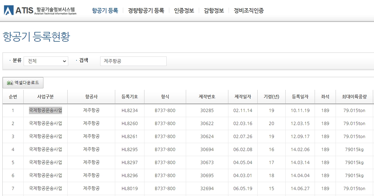Open the 정비조직인증 menu
The width and height of the screenshot is (374, 196).
click(x=248, y=10)
